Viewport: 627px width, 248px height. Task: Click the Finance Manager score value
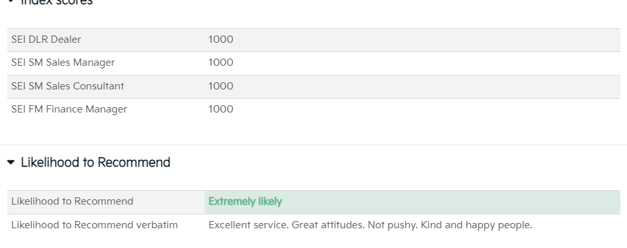click(x=220, y=110)
